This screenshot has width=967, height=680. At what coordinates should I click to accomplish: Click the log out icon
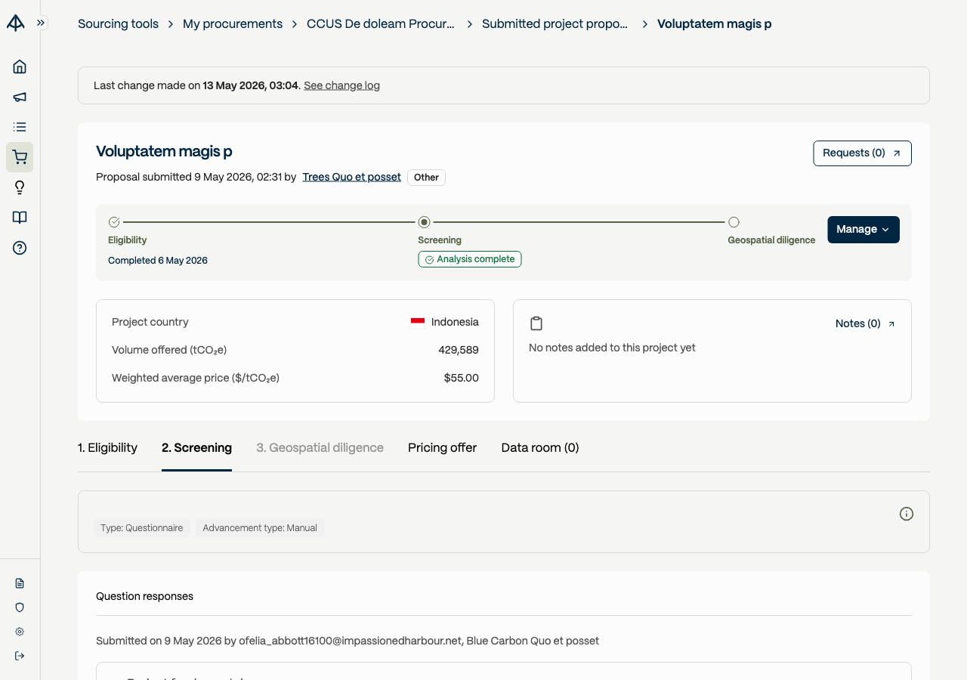tap(20, 656)
